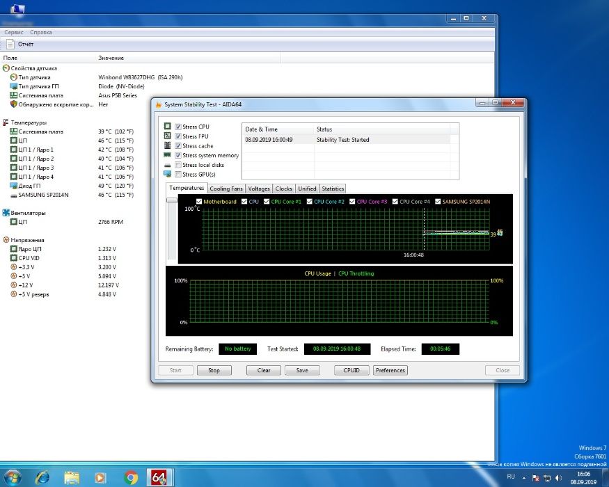The height and width of the screenshot is (487, 609).
Task: Open Windows Media Player on taskbar
Action: pyautogui.click(x=101, y=478)
